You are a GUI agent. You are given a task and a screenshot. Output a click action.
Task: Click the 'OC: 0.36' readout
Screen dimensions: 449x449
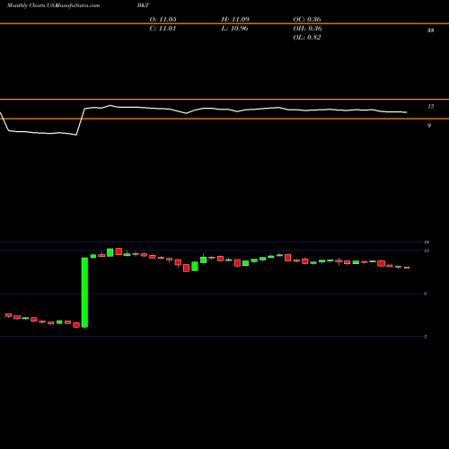click(307, 20)
